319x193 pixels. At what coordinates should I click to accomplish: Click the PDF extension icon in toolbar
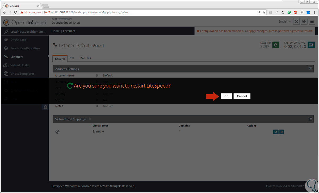coord(270,12)
